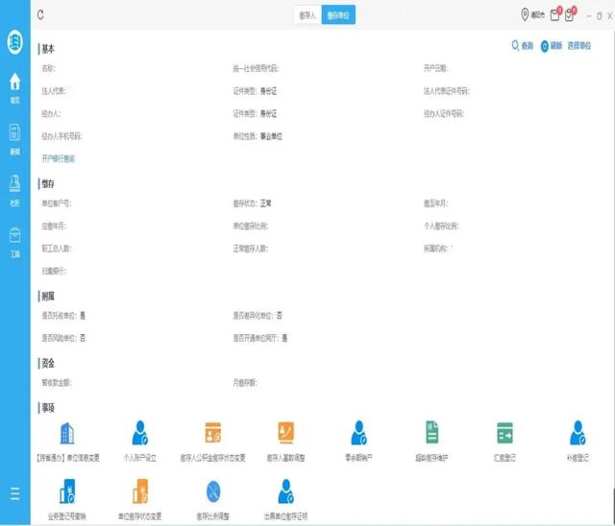Open the mail envelope notification icon

(x=555, y=14)
